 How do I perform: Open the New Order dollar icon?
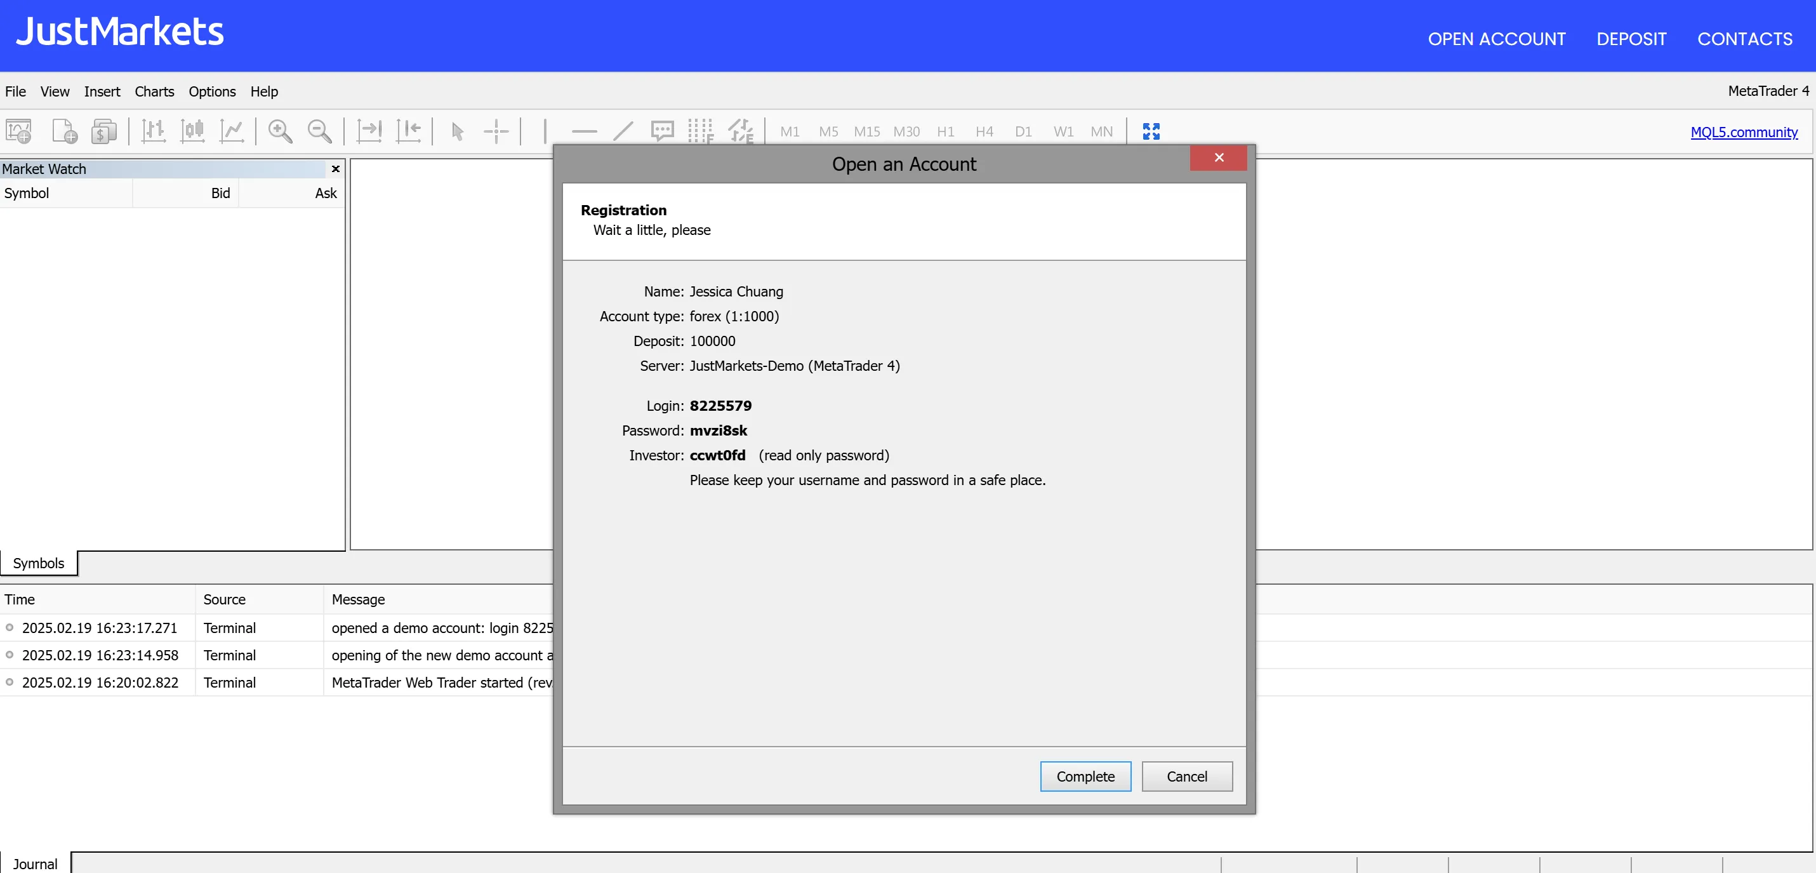point(103,131)
